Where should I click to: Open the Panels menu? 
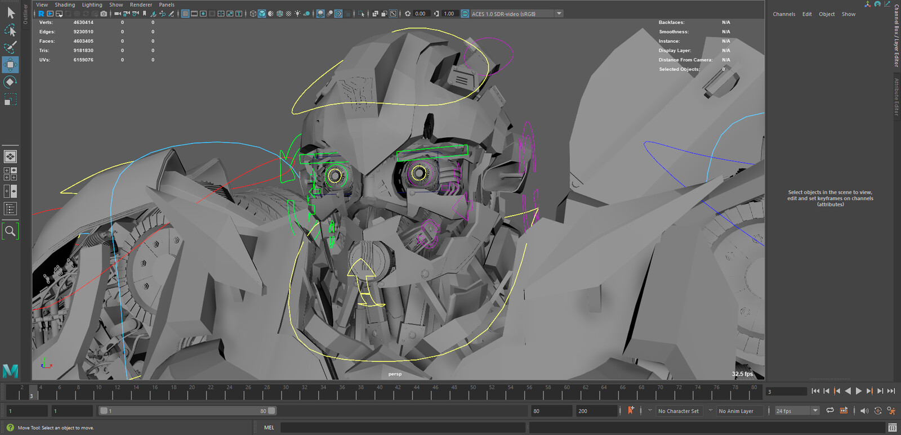tap(167, 5)
